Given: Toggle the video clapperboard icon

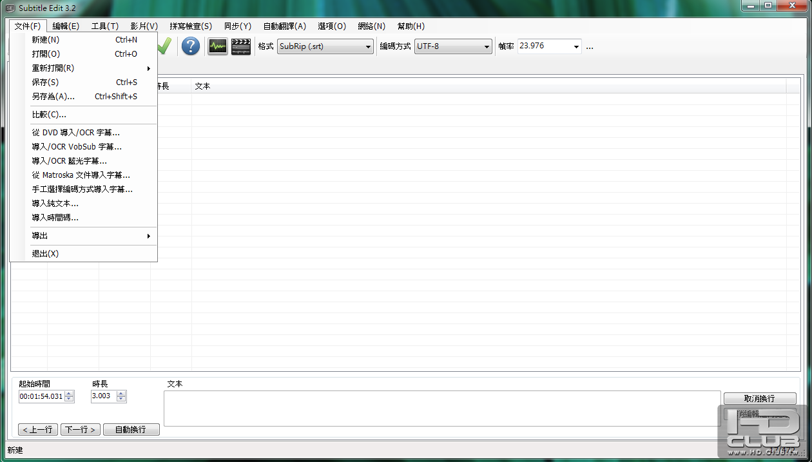Looking at the screenshot, I should click(241, 46).
